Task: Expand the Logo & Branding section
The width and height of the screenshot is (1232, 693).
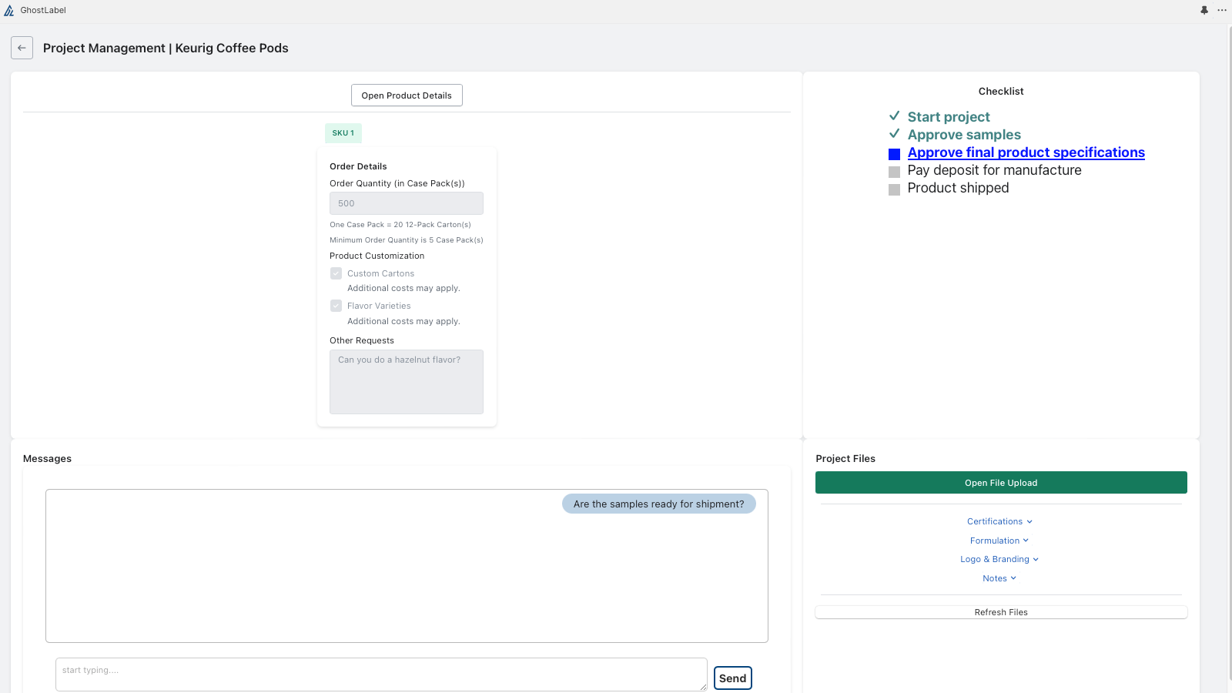Action: 1000,559
